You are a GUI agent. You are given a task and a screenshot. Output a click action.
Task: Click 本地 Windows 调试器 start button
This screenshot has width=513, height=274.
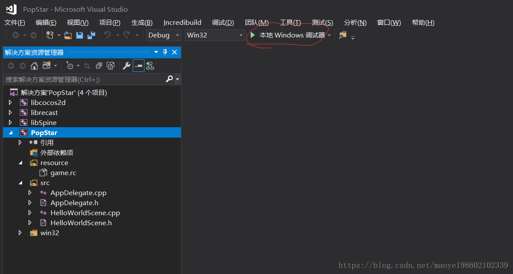point(288,35)
